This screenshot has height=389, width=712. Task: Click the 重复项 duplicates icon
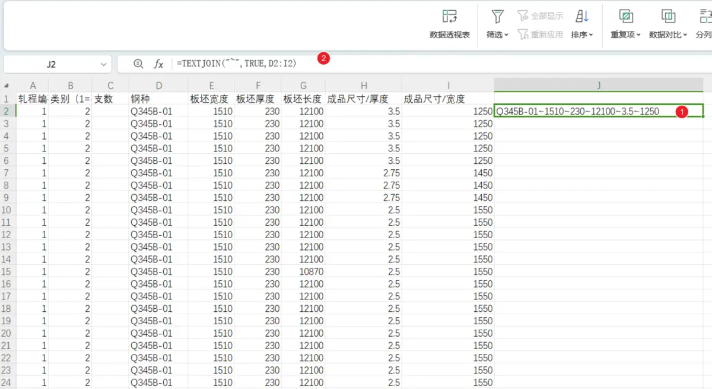625,17
